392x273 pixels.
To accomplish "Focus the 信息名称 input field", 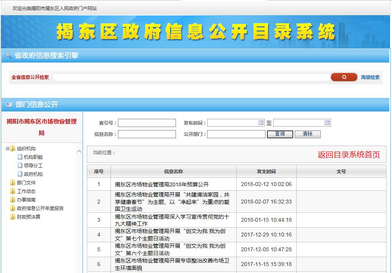I will [x=147, y=134].
